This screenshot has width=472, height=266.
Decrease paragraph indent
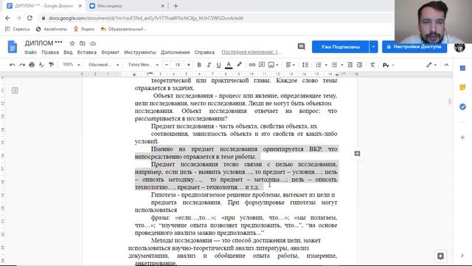tap(350, 65)
